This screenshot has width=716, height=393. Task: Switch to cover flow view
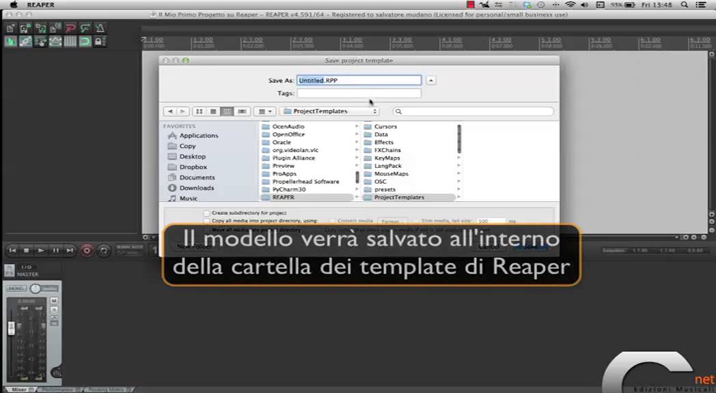tap(242, 111)
